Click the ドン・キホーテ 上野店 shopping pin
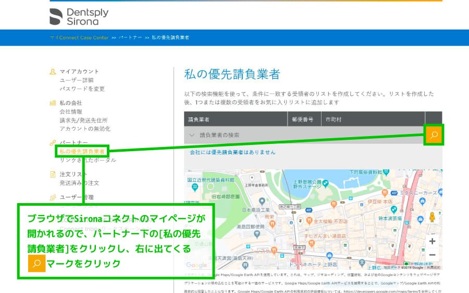 pyautogui.click(x=330, y=256)
